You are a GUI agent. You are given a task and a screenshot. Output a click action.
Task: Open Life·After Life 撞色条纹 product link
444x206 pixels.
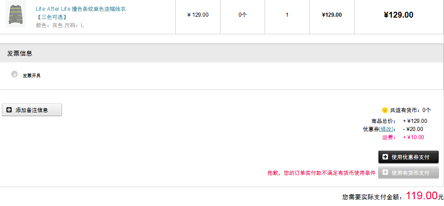(81, 9)
